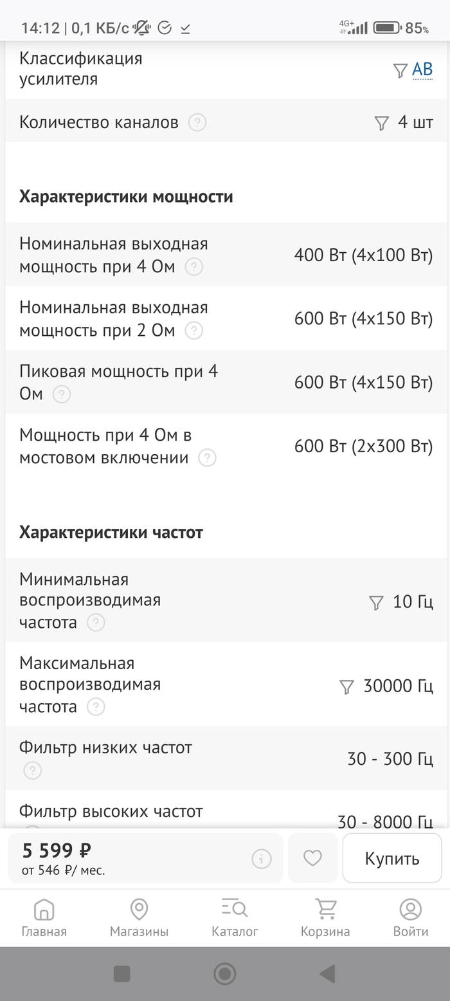Tap the question mark near Пиковая мощность при 4 Ом
Image resolution: width=450 pixels, height=1001 pixels.
(x=61, y=396)
